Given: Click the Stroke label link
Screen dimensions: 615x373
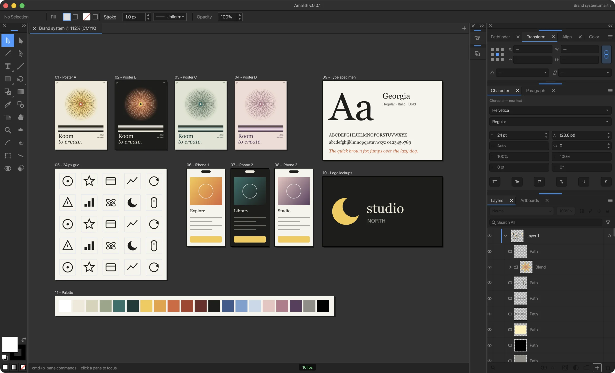Looking at the screenshot, I should [110, 17].
